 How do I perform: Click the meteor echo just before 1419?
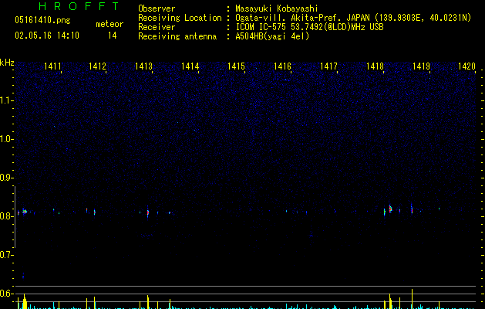[x=412, y=209]
